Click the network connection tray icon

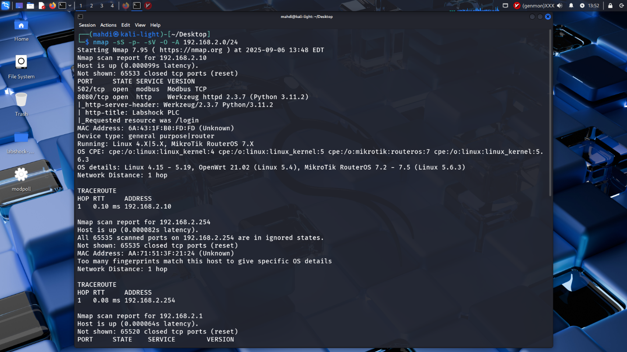(505, 6)
